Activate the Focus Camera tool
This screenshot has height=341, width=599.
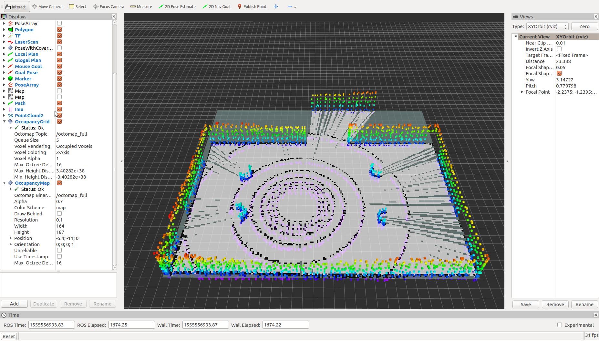click(x=108, y=6)
